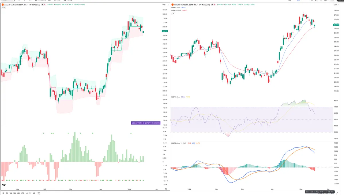Image resolution: width=344 pixels, height=195 pixels.
Task: Click the AMZN symbol title on right chart
Action: [193, 5]
